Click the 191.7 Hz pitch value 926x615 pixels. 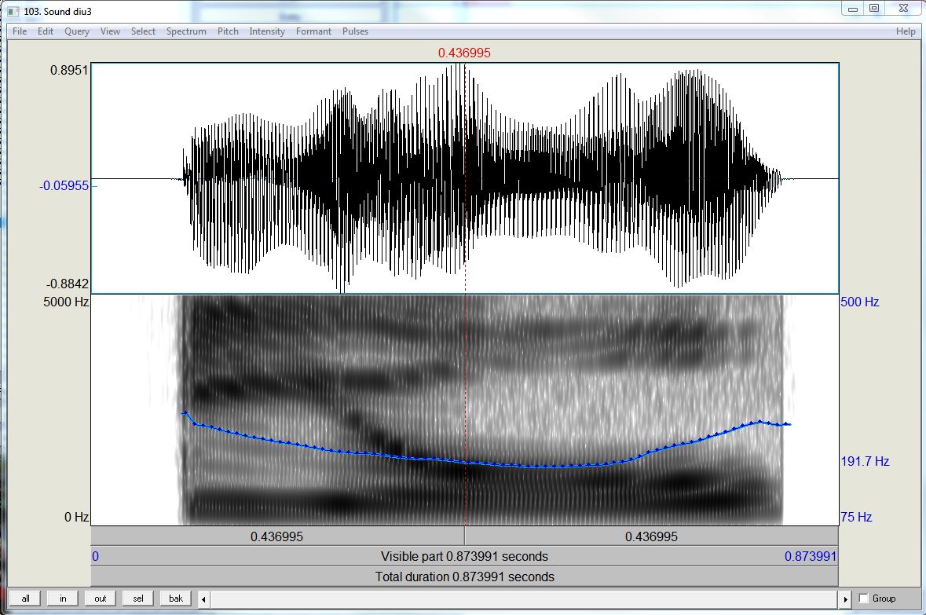pyautogui.click(x=866, y=461)
